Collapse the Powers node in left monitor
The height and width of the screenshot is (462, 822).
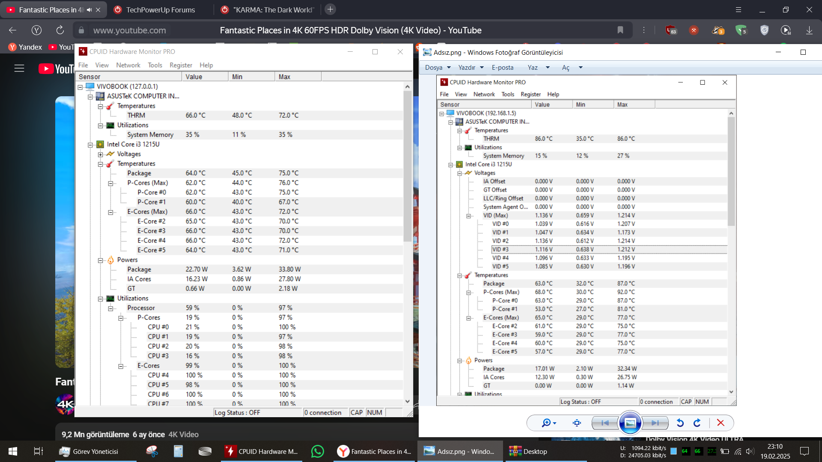[x=100, y=260]
